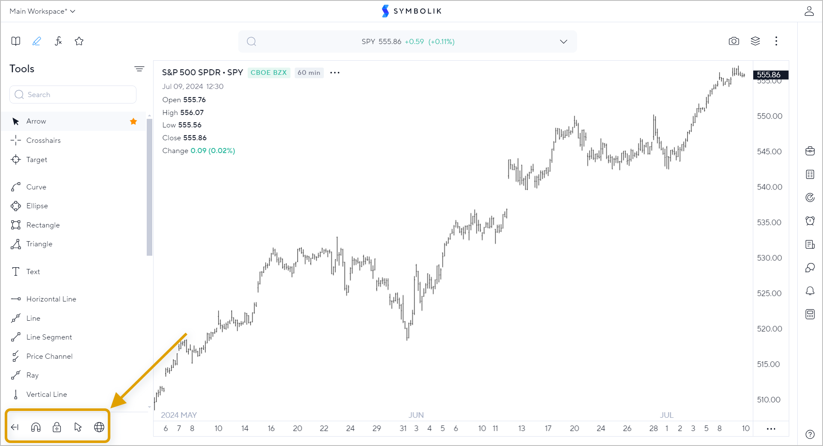Viewport: 823px width, 446px height.
Task: Select the Crosshairs tool
Action: click(44, 140)
